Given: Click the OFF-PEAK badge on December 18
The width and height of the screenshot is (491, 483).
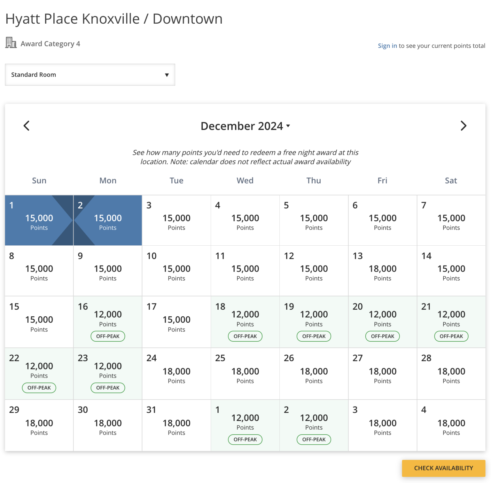Looking at the screenshot, I should tap(245, 336).
